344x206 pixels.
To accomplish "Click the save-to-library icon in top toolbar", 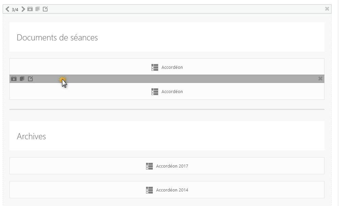I will click(x=30, y=9).
